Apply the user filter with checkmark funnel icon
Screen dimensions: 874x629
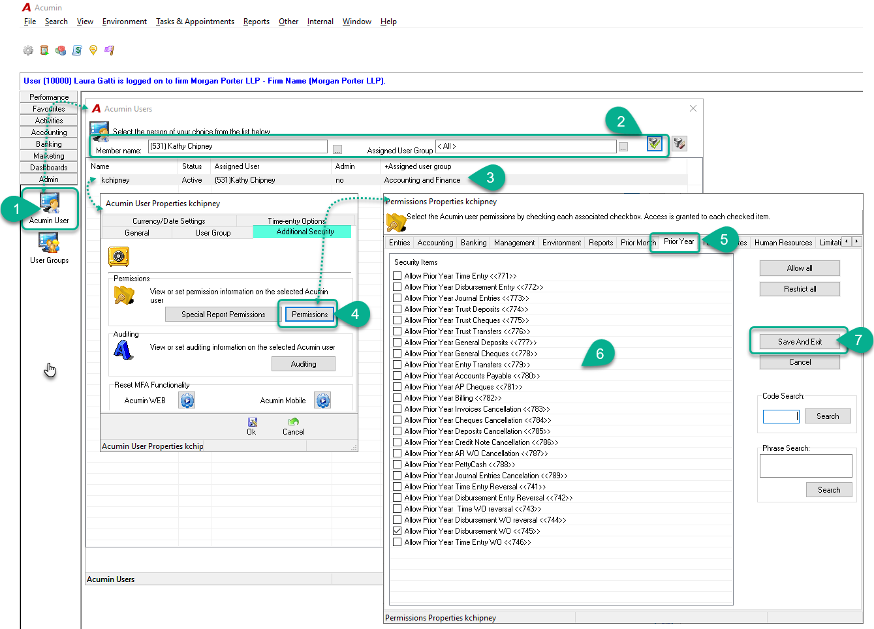tap(655, 143)
